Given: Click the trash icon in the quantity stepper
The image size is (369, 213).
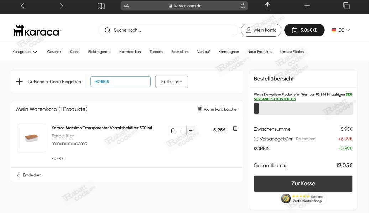Looking at the screenshot, I should [173, 131].
